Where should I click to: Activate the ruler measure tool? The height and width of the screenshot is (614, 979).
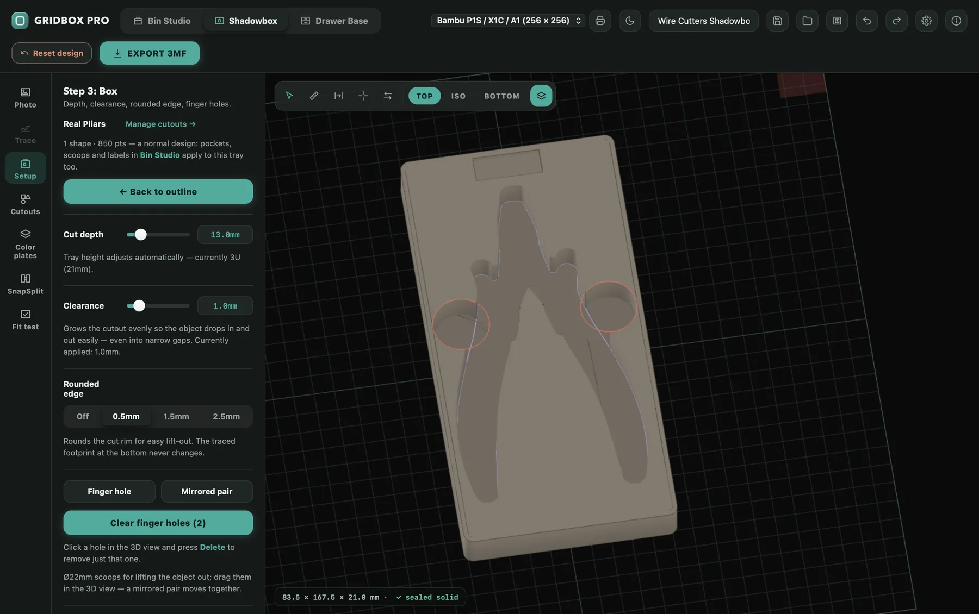click(314, 96)
